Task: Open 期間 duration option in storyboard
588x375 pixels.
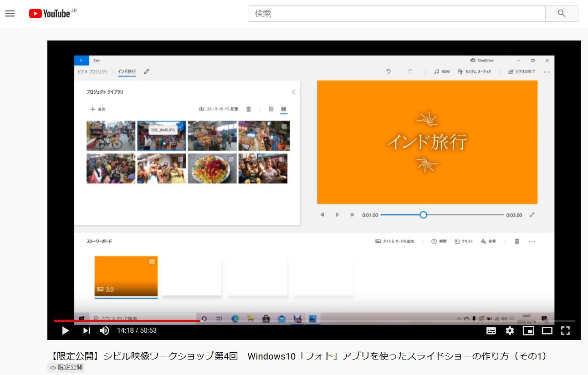Action: [439, 242]
